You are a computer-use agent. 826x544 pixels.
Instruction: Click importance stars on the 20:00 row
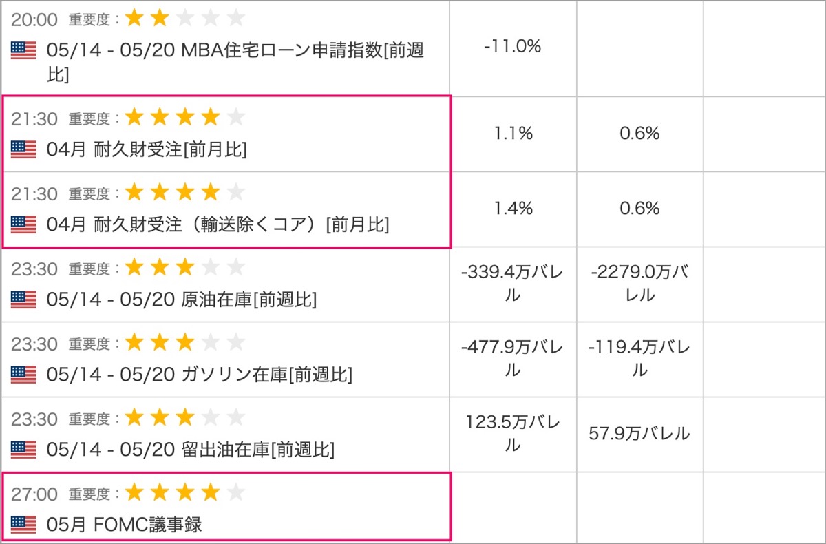pyautogui.click(x=184, y=18)
